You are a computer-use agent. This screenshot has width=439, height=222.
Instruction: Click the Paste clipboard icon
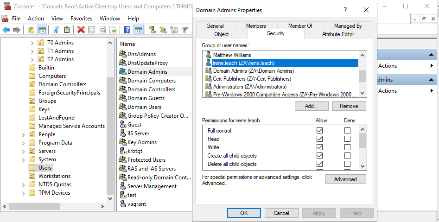[x=67, y=30]
